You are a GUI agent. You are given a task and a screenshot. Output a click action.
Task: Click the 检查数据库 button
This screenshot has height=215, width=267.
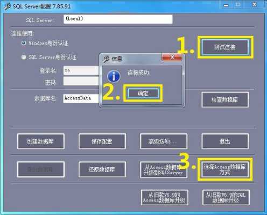(225, 100)
